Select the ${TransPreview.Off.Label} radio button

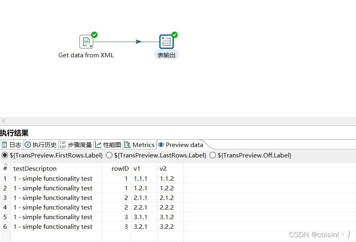tap(213, 155)
